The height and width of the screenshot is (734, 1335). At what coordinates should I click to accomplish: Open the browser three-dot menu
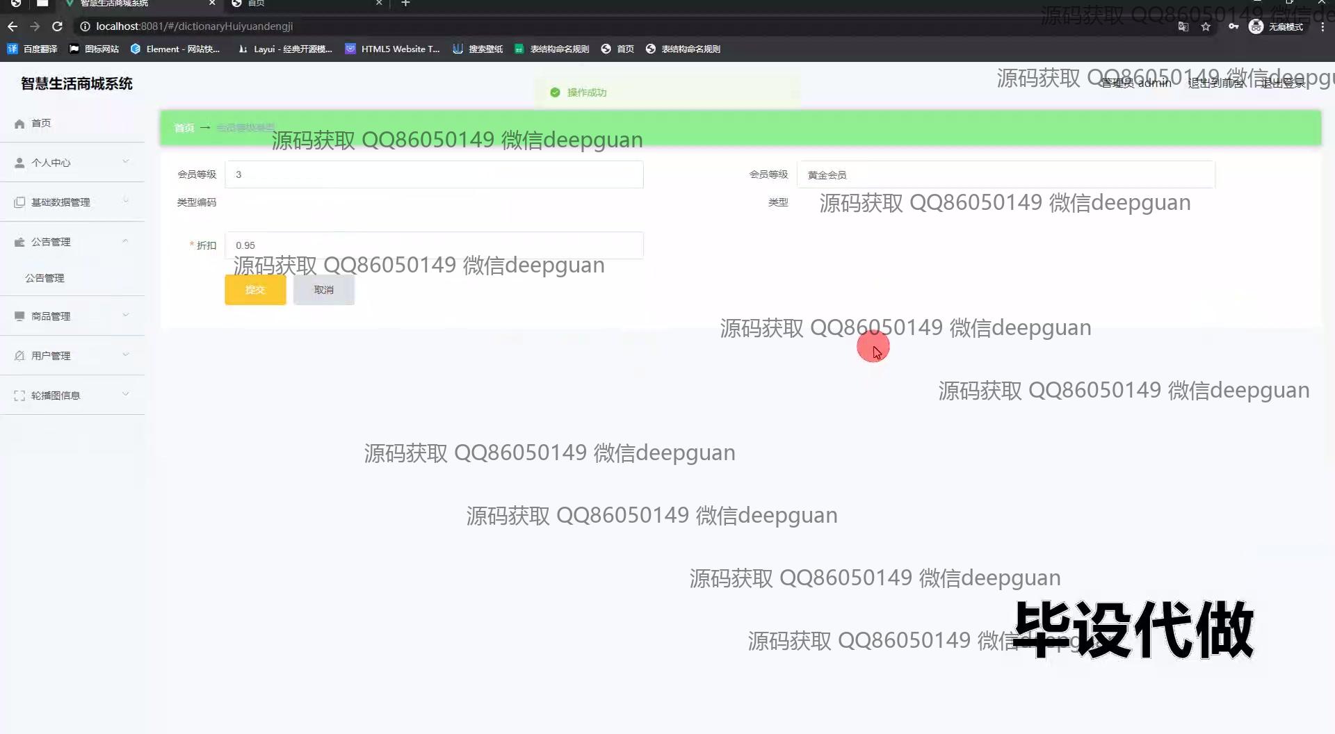coord(1322,26)
